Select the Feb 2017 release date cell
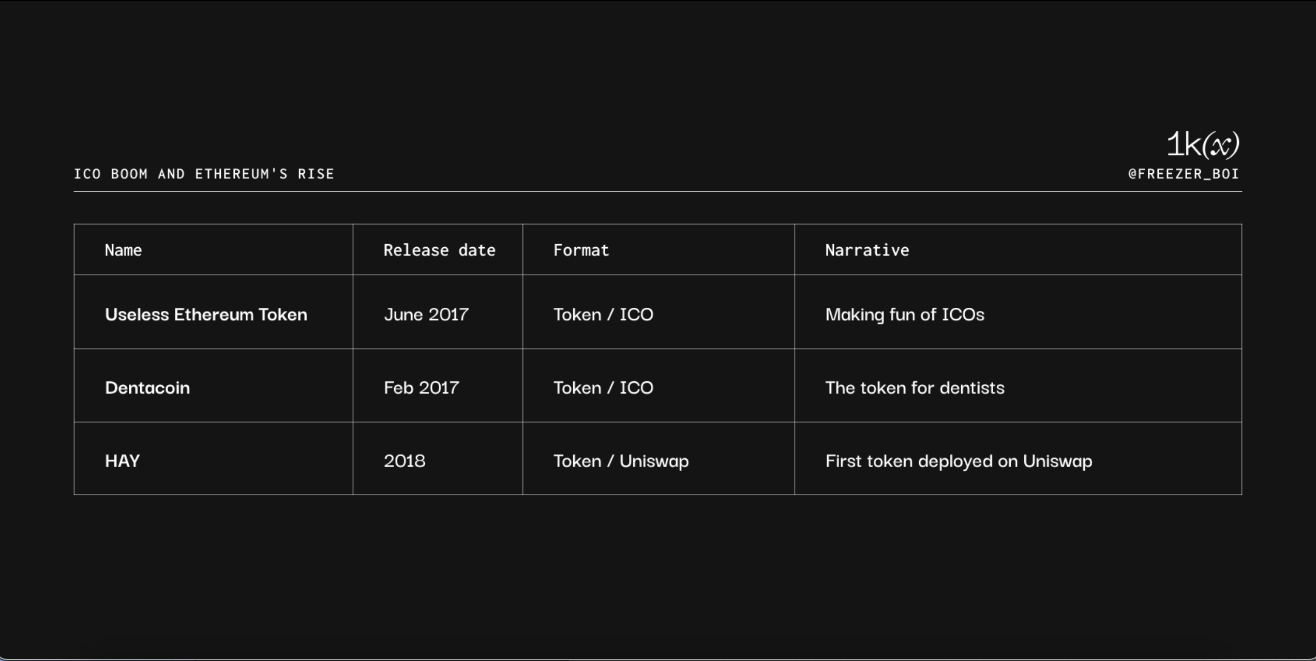The image size is (1316, 661). (421, 388)
